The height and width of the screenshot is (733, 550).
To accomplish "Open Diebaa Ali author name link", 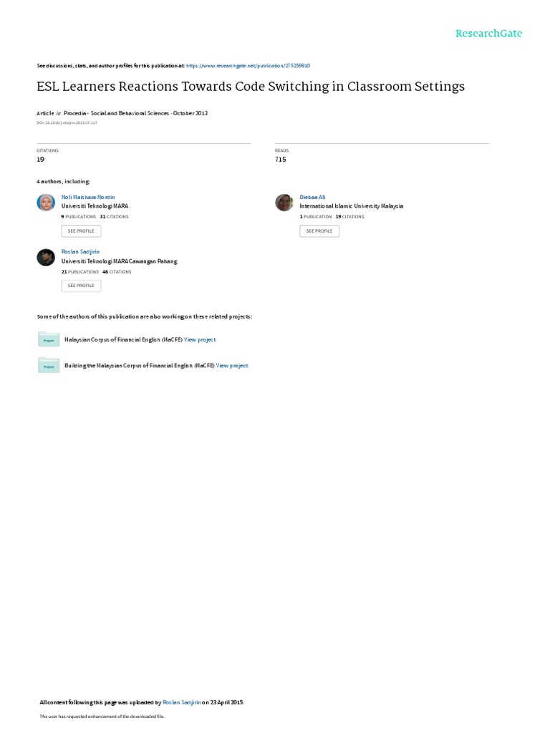I will [312, 198].
